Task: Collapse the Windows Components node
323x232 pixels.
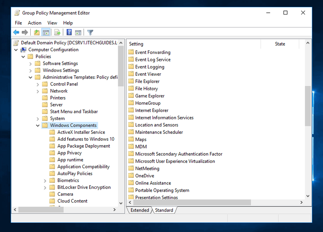Action: coord(38,126)
